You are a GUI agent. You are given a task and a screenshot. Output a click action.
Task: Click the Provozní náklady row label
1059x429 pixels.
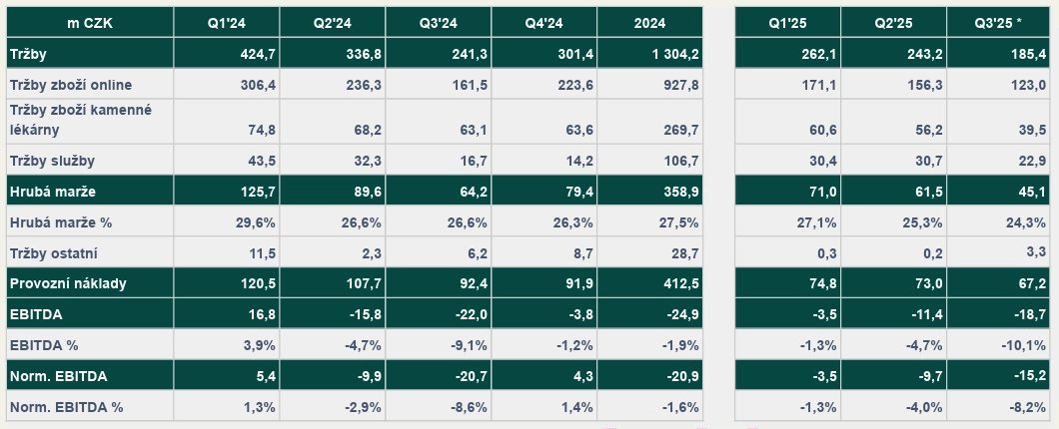(x=68, y=283)
